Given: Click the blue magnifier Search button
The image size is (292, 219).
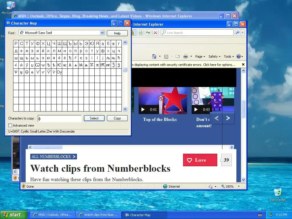Looking at the screenshot, I should 238,33.
